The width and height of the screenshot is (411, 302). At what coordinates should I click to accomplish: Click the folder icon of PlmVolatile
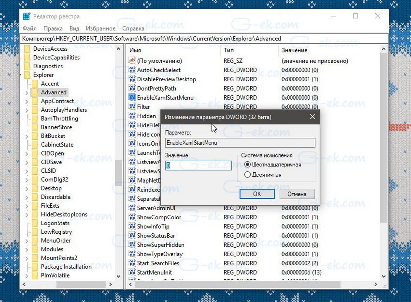coord(35,275)
